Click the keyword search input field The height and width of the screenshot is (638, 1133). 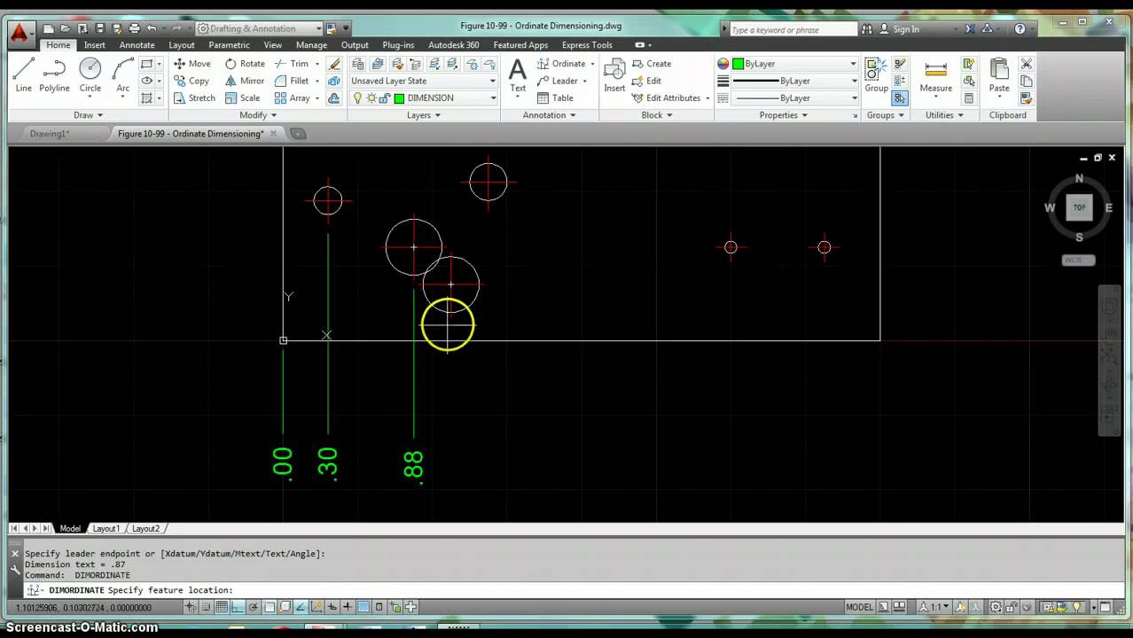(x=793, y=29)
